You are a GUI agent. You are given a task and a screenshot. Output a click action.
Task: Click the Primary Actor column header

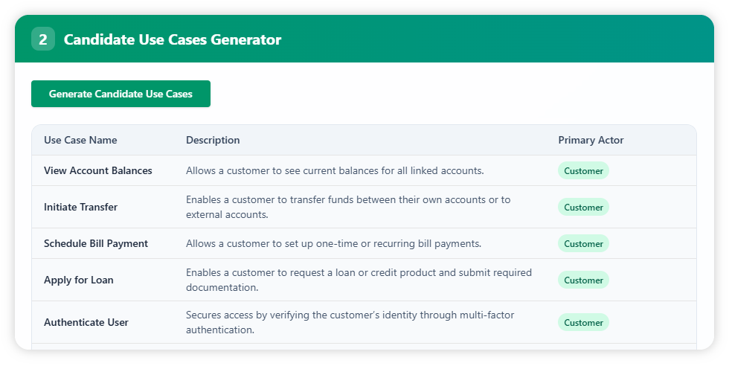point(591,140)
